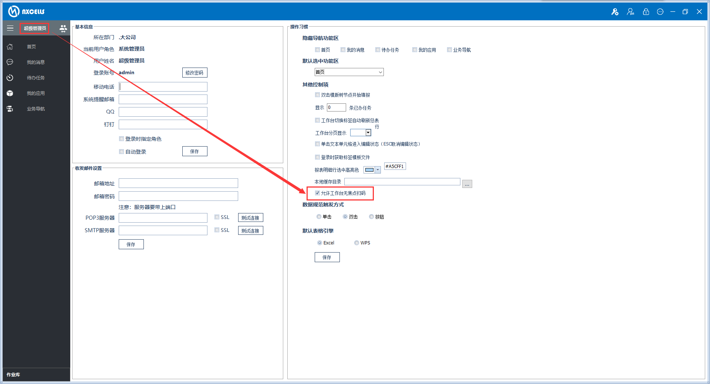Screen dimensions: 710x384
Task: Click the 待办任务 clock icon
Action: click(x=10, y=78)
